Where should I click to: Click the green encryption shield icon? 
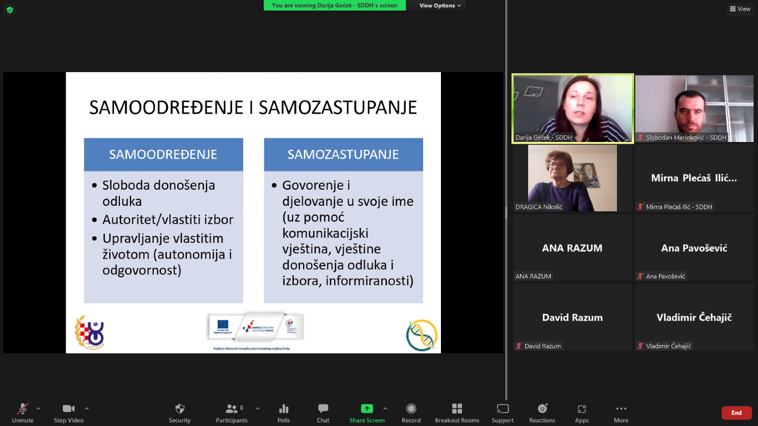point(9,10)
